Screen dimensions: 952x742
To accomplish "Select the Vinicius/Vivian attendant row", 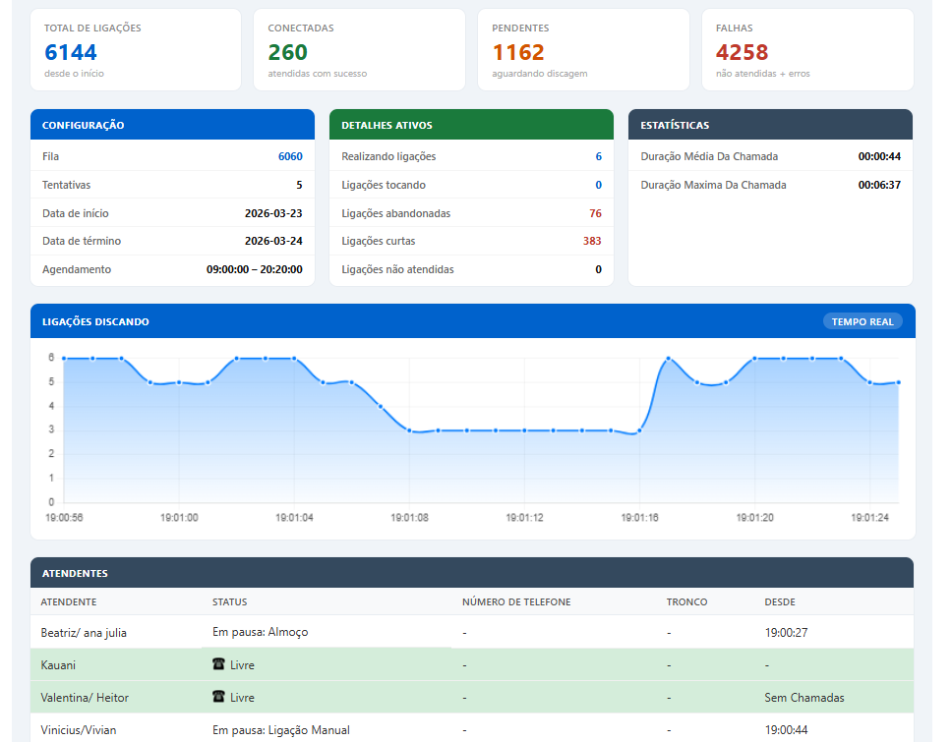I will click(84, 730).
